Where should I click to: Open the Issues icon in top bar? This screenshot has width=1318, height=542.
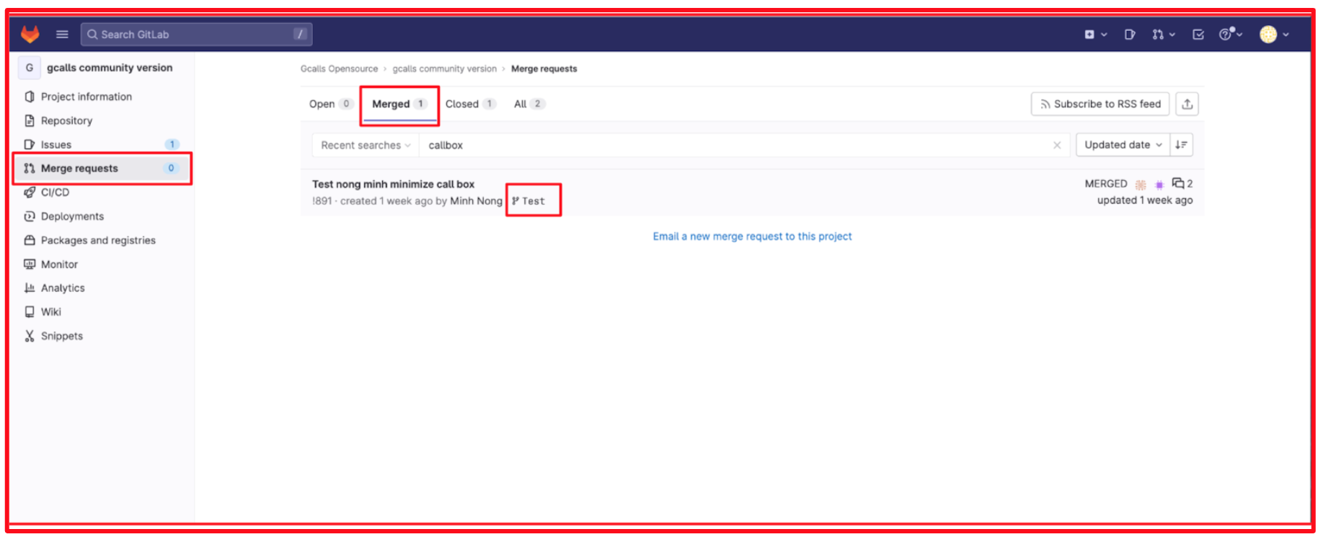coord(1129,34)
